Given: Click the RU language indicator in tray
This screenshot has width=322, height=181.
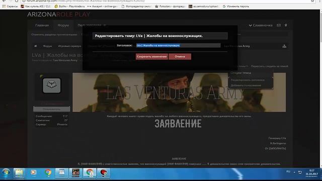Looking at the screenshot, I should (288, 171).
